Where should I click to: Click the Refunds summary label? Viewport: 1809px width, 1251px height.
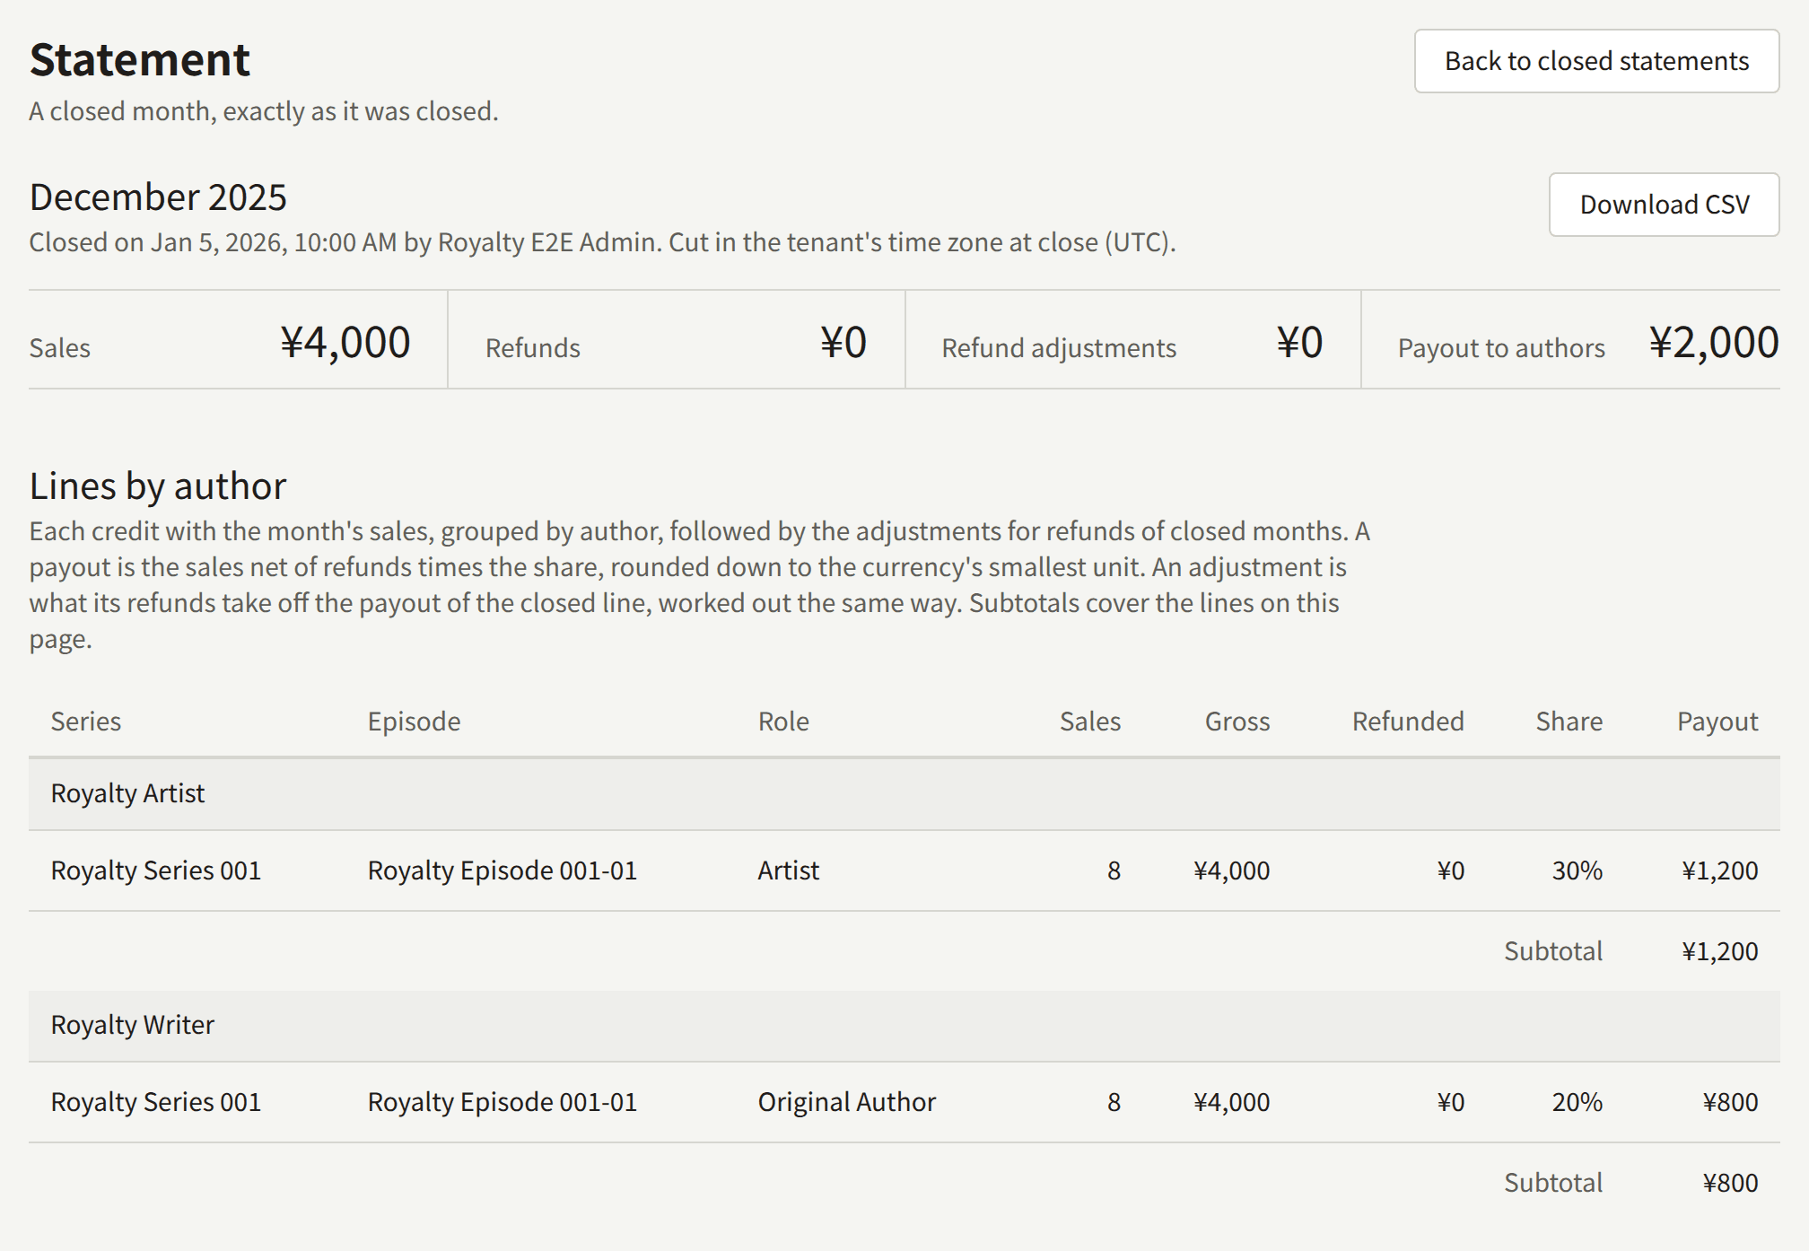coord(533,348)
